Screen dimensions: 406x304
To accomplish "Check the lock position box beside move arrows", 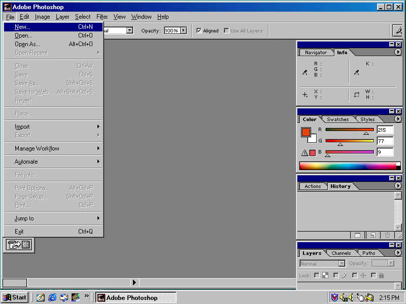I will tap(355, 275).
